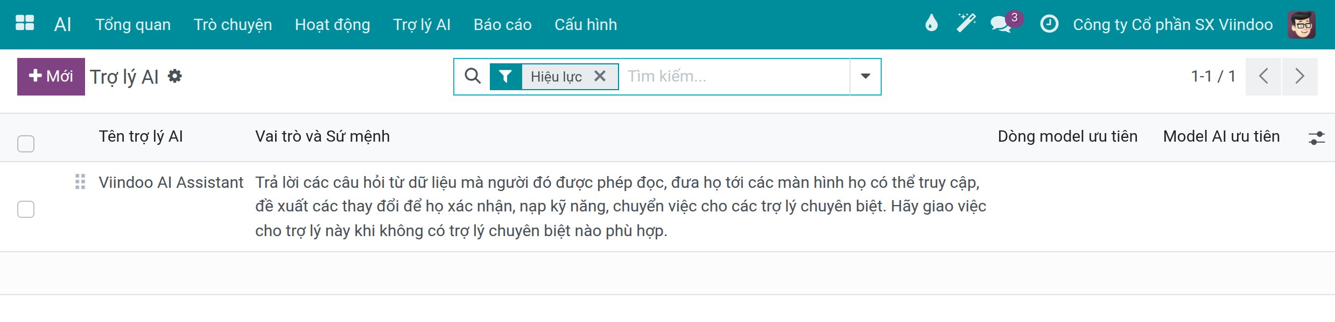Sort by Model AI ưu tiên column
This screenshot has height=322, width=1335.
pyautogui.click(x=1221, y=136)
